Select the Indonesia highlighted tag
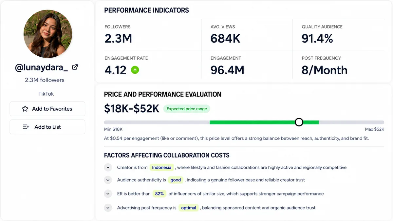This screenshot has width=393, height=221. click(162, 167)
